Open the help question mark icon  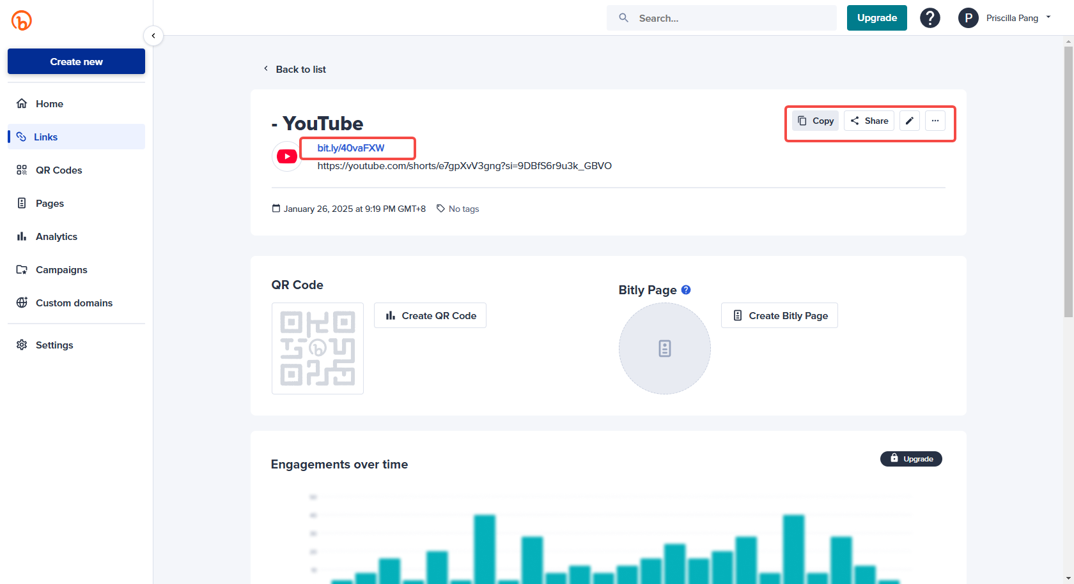(x=930, y=18)
